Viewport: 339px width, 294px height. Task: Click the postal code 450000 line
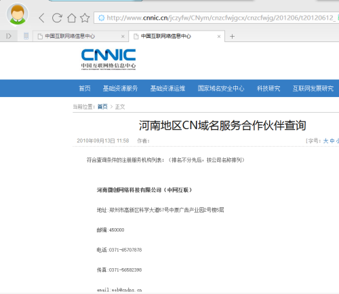[111, 230]
